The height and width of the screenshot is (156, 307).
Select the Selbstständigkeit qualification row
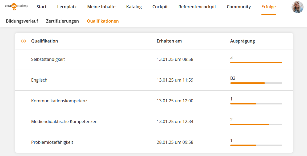pos(48,59)
